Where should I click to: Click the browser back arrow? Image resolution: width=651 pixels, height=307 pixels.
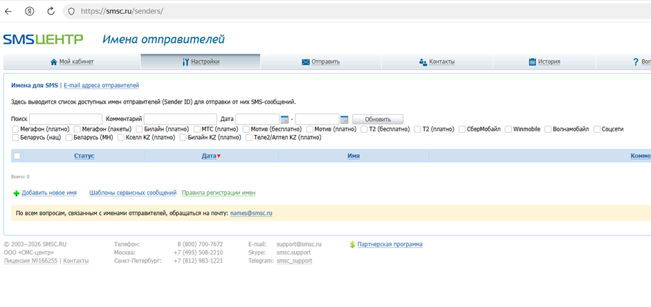pyautogui.click(x=9, y=12)
